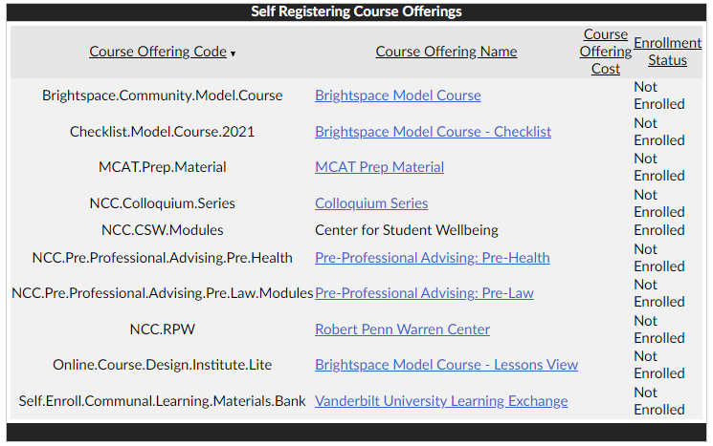Screen dimensions: 713x446
Task: Click the MCAT.Prep.Material code cell
Action: (163, 167)
